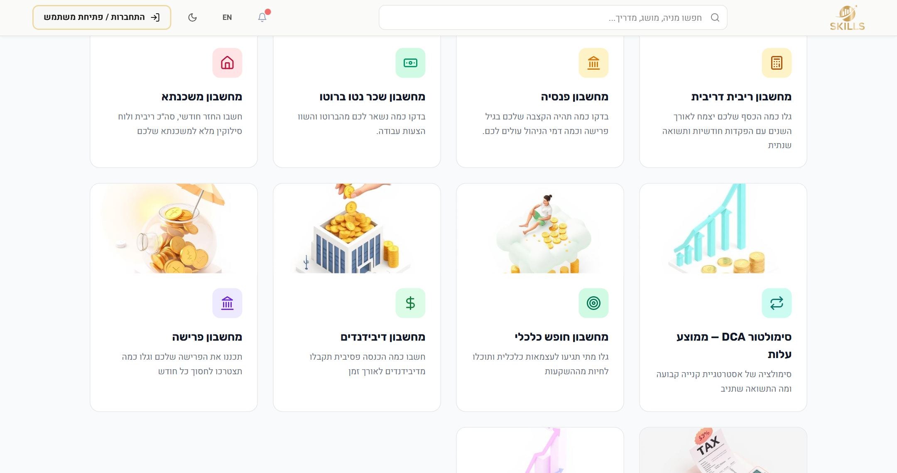
Task: Open מחשבון פנסיה title
Action: pos(574,97)
